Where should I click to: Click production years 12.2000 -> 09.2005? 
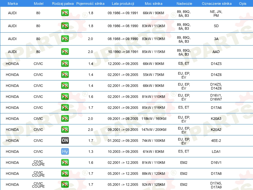[x=123, y=64]
